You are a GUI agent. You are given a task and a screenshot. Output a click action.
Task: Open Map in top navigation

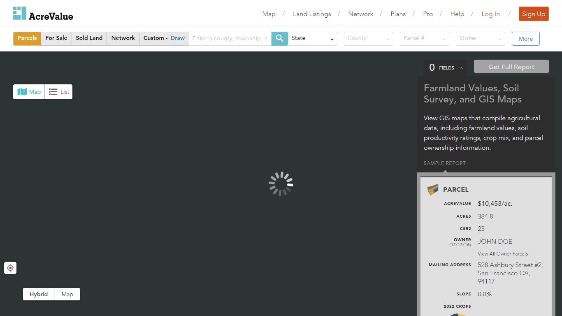tap(269, 14)
